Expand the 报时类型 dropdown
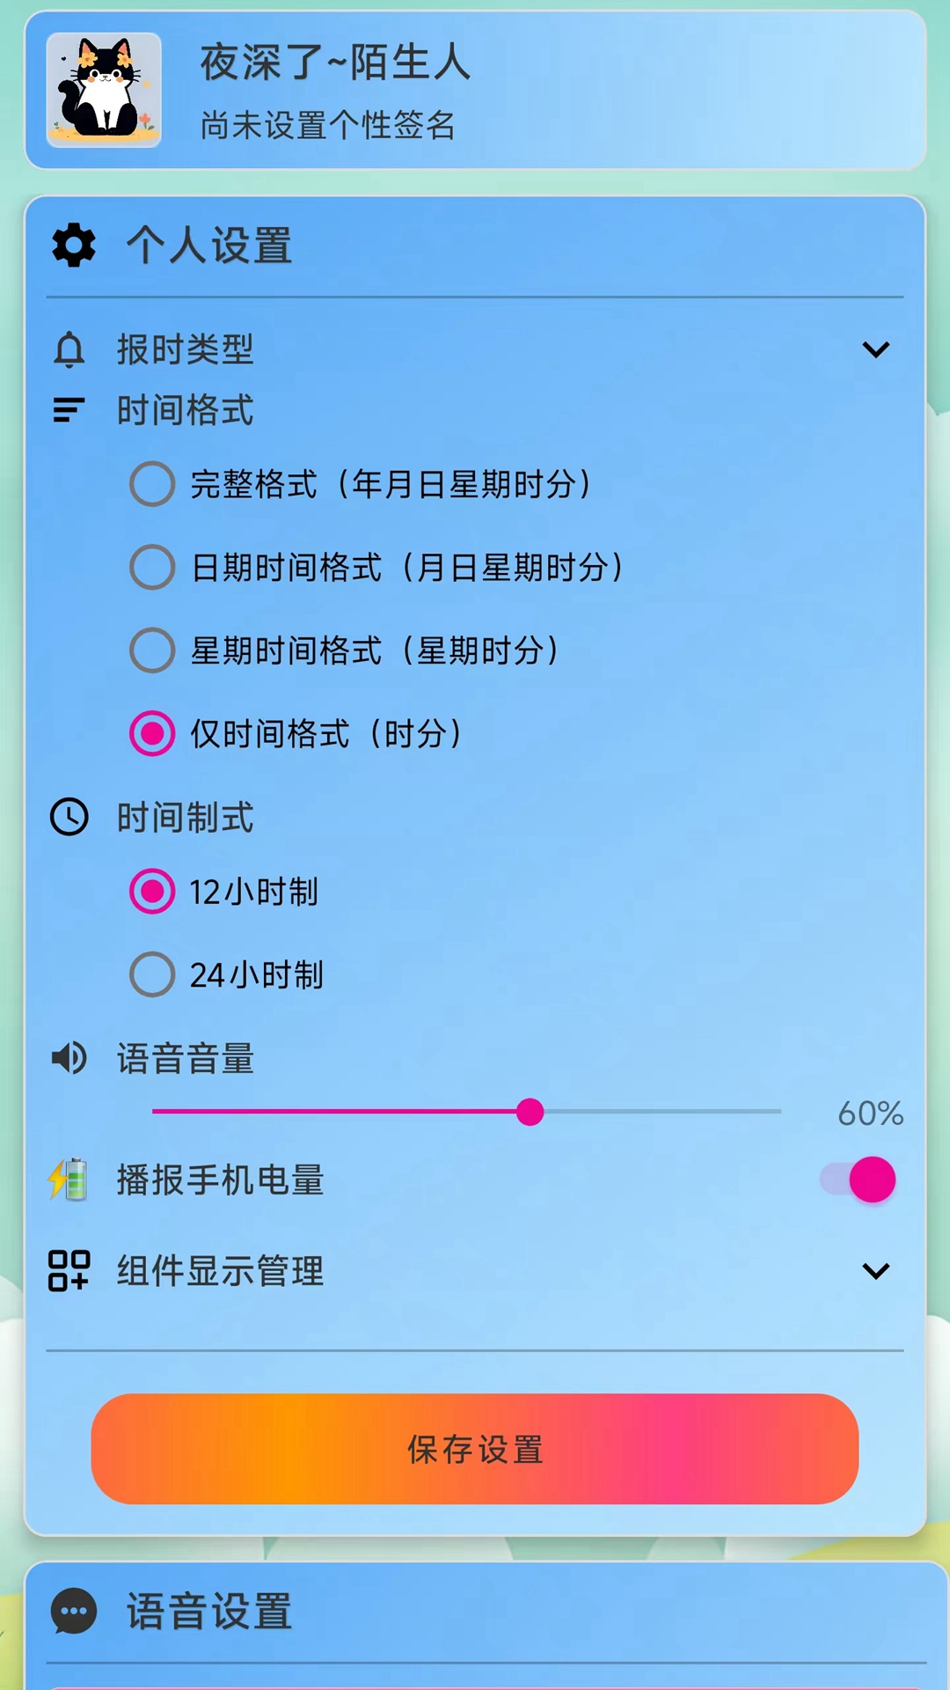Screen dimensions: 950x1690 (876, 349)
